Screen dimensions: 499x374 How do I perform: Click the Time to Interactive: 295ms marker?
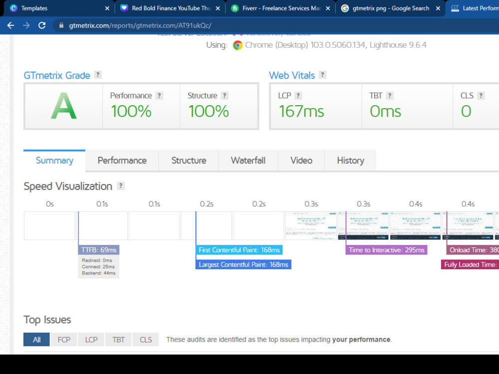pos(386,250)
